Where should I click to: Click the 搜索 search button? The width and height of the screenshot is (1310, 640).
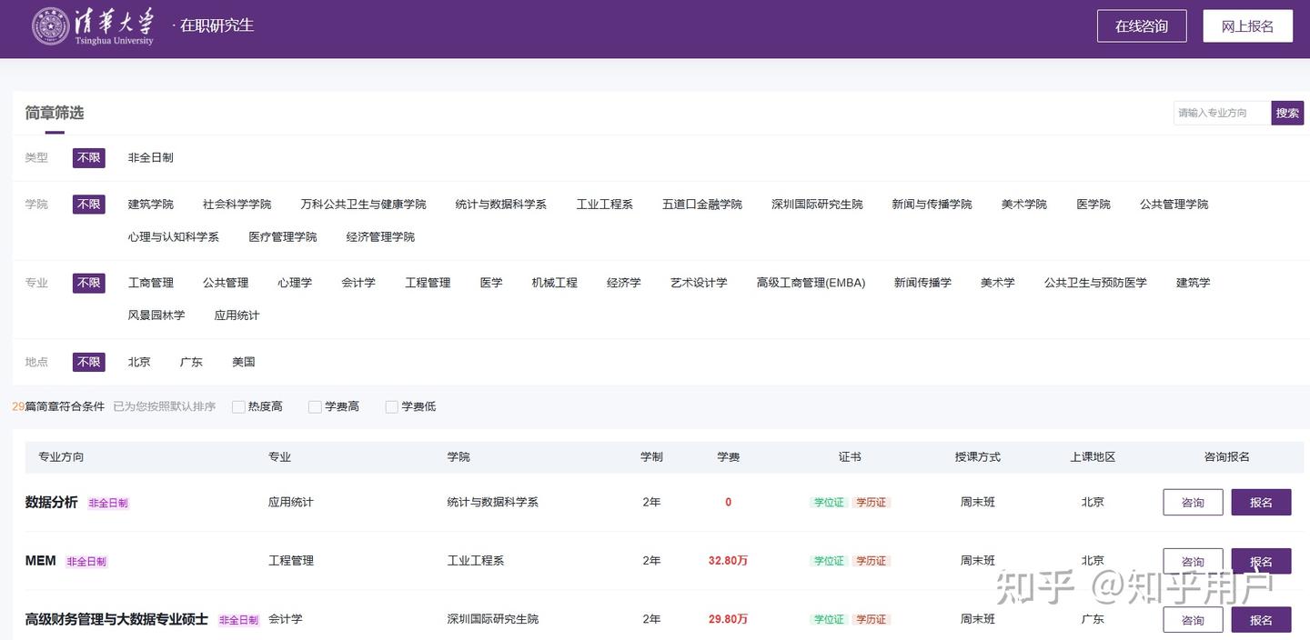tap(1287, 113)
